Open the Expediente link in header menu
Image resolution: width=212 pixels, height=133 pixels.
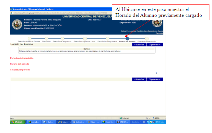point(153,31)
